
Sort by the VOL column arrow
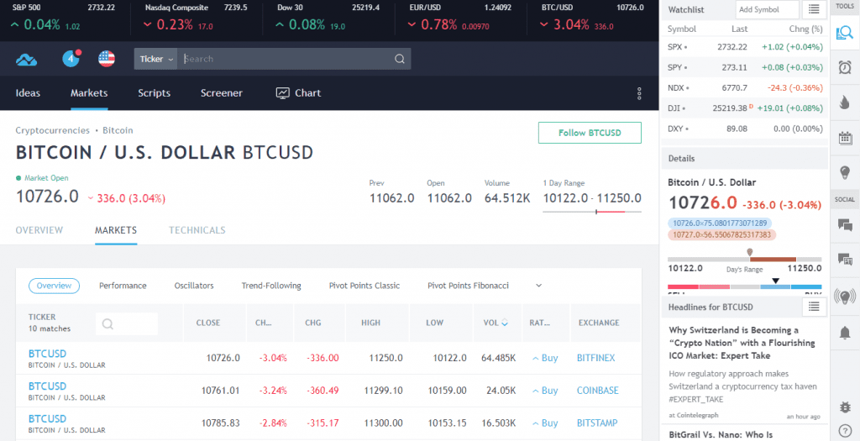pos(505,323)
